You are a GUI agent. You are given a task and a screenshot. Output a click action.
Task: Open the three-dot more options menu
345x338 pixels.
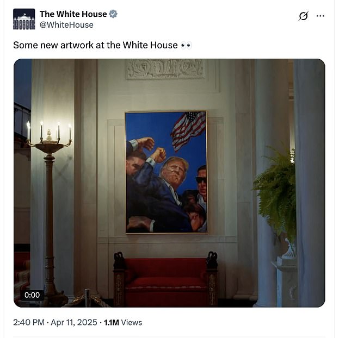[320, 16]
